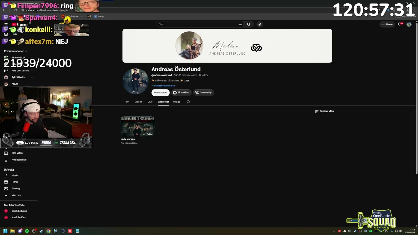Reload the page in the browser
Viewport: 418px width, 235px height.
point(15,10)
